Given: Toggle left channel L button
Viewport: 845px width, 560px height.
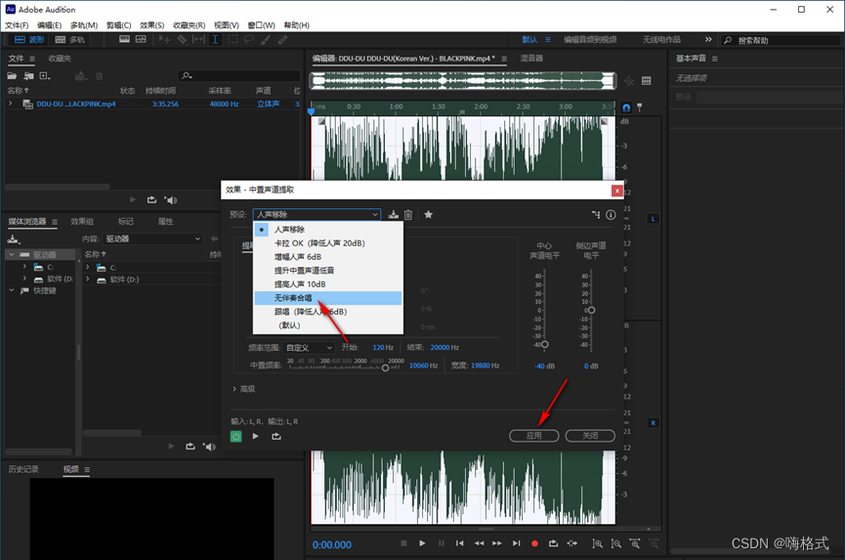Looking at the screenshot, I should tap(654, 219).
